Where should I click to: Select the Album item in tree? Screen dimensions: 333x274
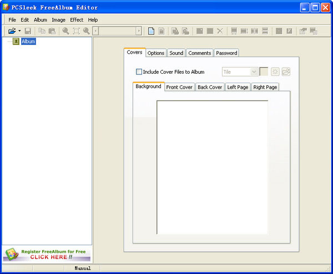28,41
